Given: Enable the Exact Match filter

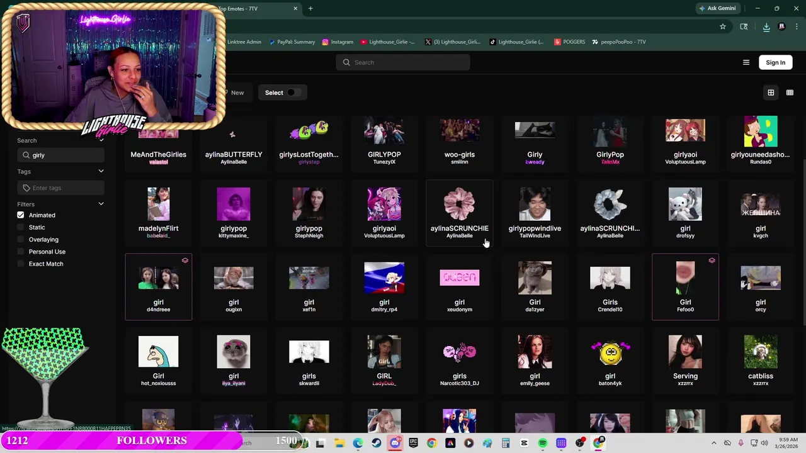Looking at the screenshot, I should pos(21,264).
